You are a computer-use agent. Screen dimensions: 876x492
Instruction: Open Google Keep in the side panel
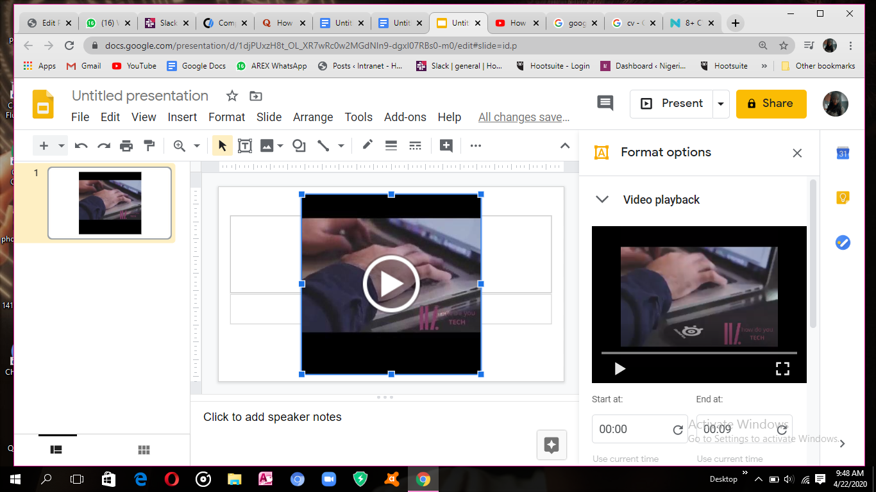click(x=843, y=198)
